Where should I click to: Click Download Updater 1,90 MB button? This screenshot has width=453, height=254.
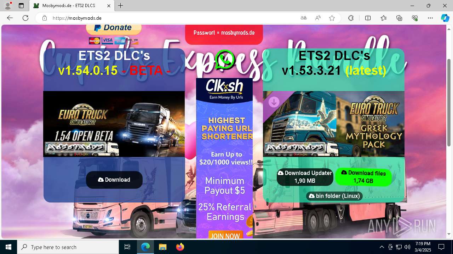coord(305,177)
